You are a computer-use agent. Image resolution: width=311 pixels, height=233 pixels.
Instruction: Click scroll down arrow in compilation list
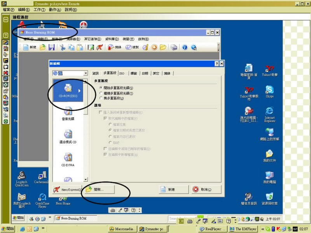[86, 179]
